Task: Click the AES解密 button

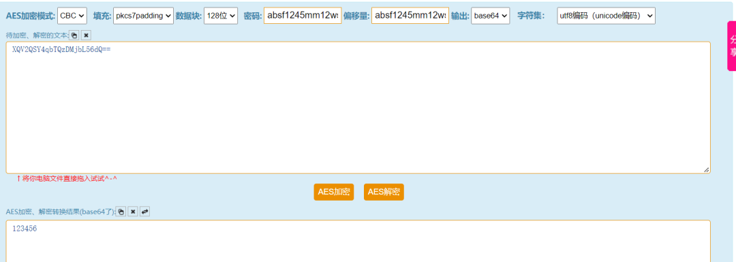Action: pyautogui.click(x=384, y=192)
